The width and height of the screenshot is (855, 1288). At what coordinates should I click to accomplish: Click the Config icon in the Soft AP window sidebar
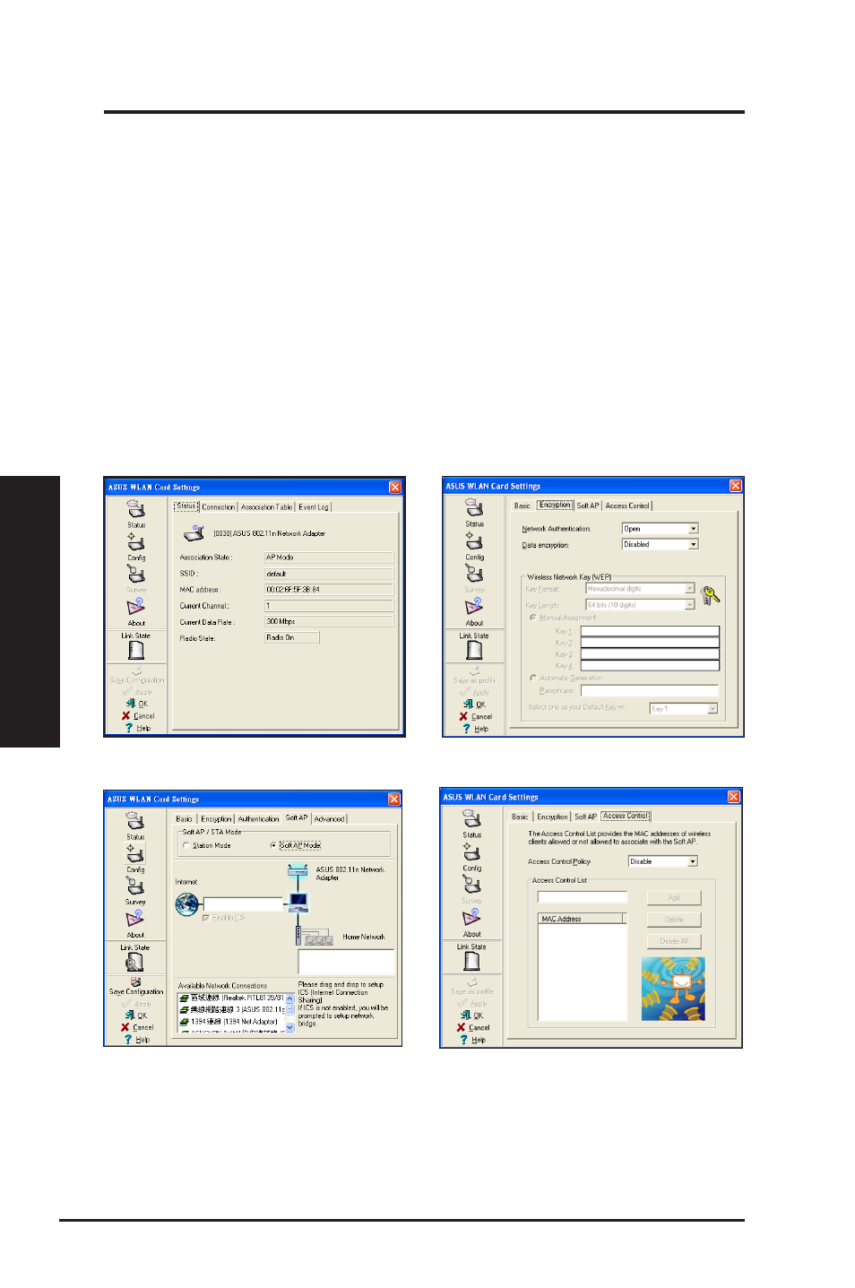click(x=135, y=853)
